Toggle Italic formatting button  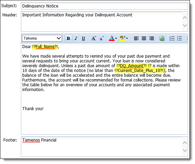tap(76, 39)
